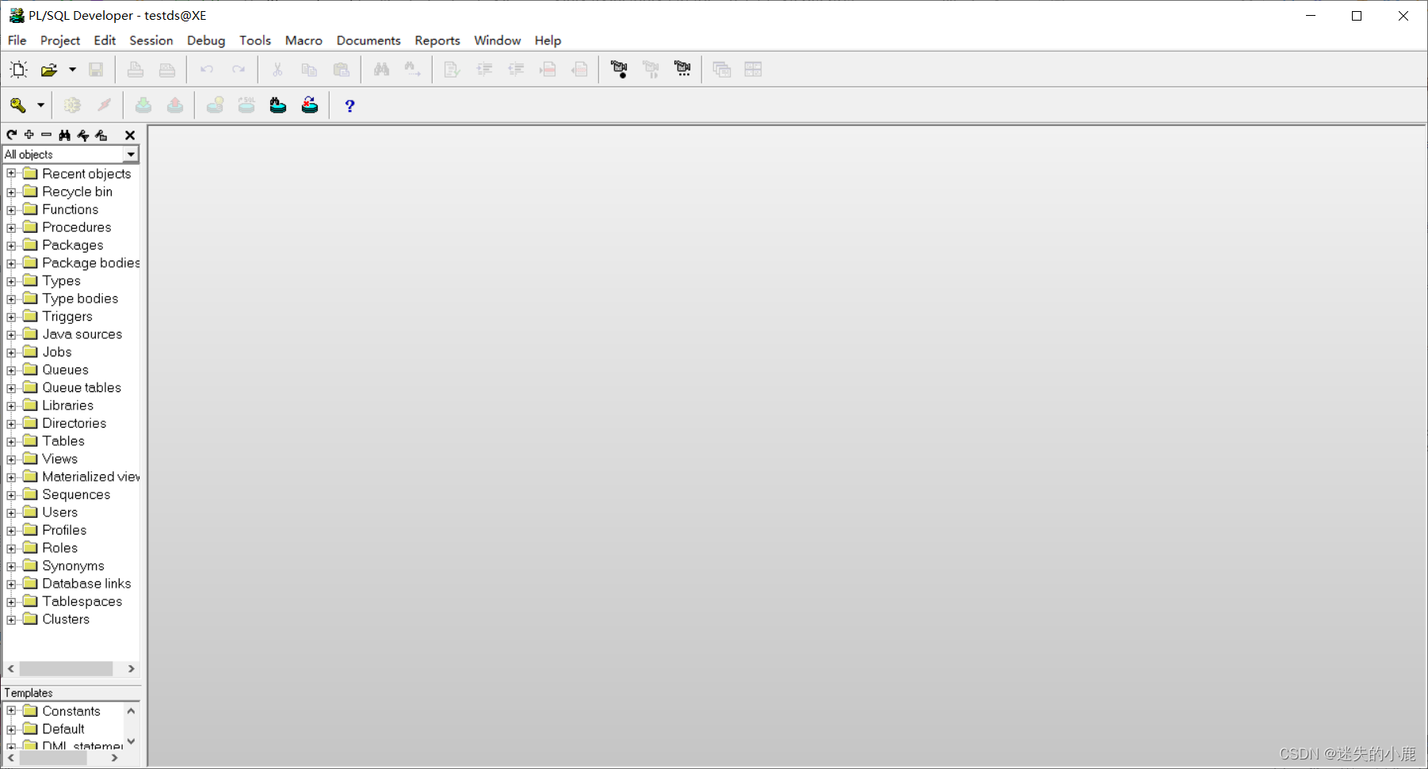
Task: Open the File menu
Action: [x=17, y=40]
